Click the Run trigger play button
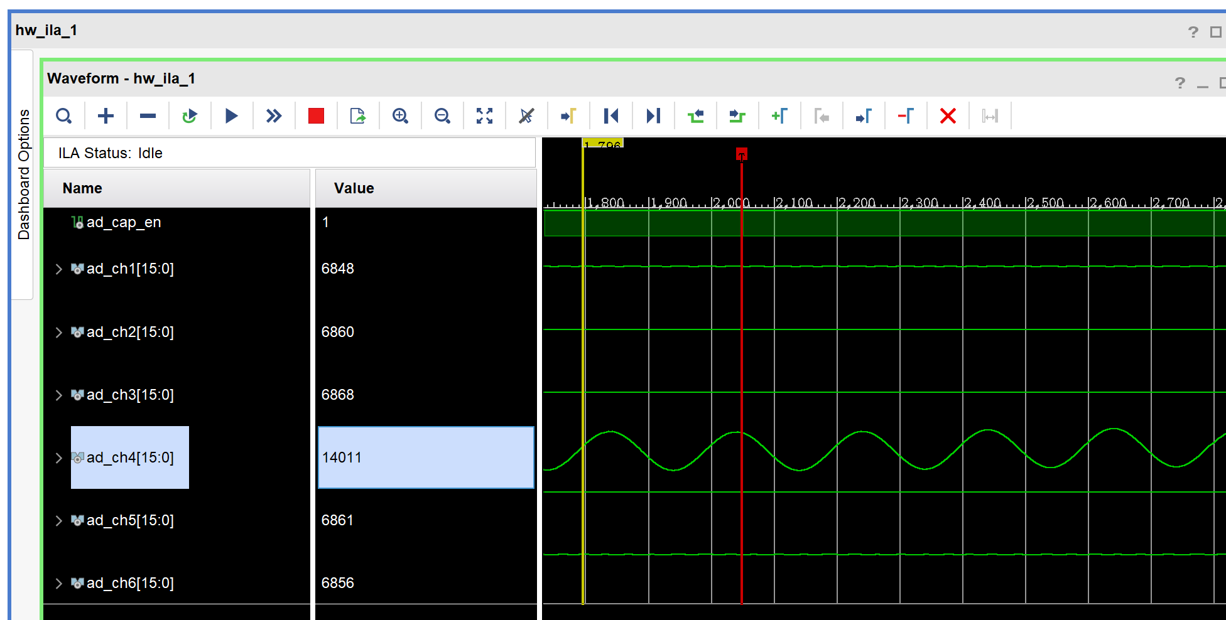This screenshot has height=620, width=1226. [x=231, y=116]
